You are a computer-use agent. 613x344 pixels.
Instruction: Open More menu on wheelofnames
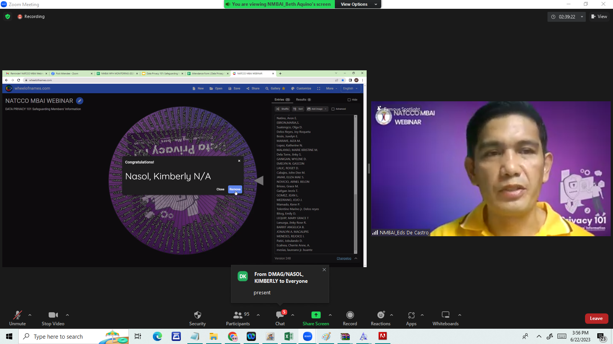[332, 88]
